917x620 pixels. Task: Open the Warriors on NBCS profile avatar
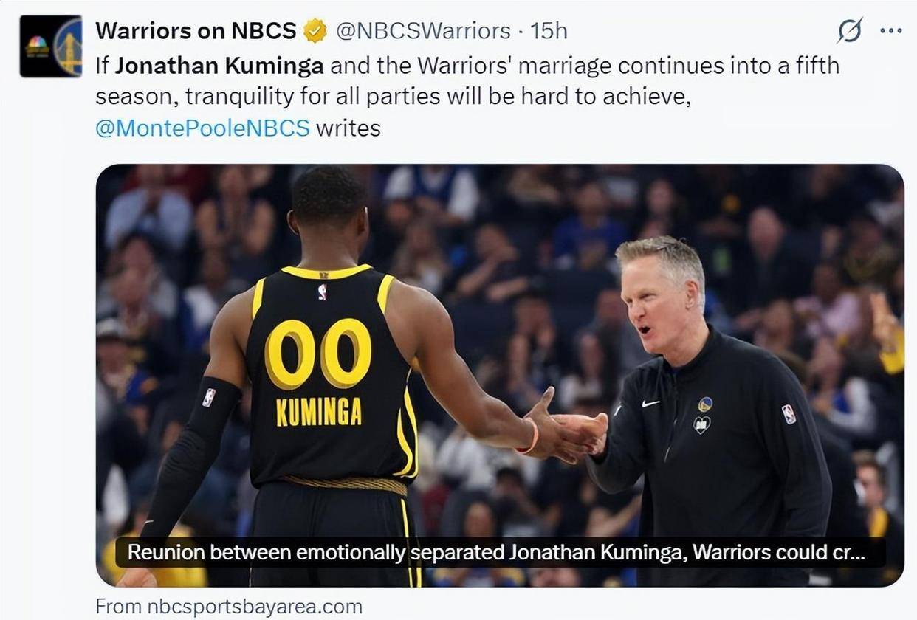pos(51,46)
